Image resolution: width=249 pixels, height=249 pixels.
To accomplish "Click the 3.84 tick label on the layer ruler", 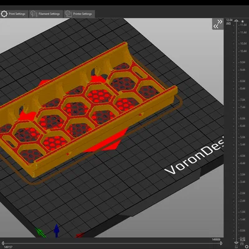I will tap(243, 174).
